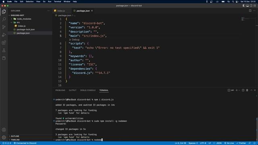Click the editor minimap
The width and height of the screenshot is (258, 145).
[248, 19]
